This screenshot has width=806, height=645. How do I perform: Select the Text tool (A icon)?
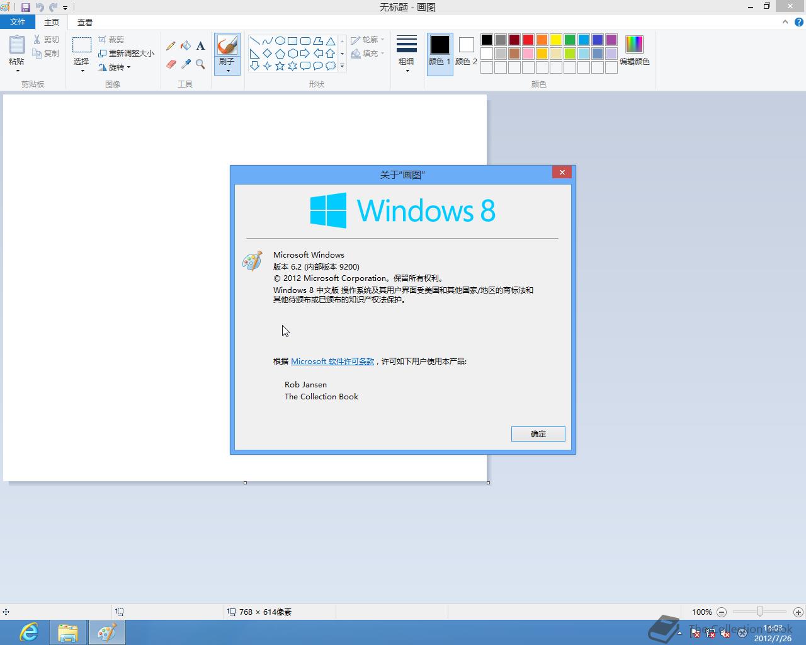coord(200,46)
